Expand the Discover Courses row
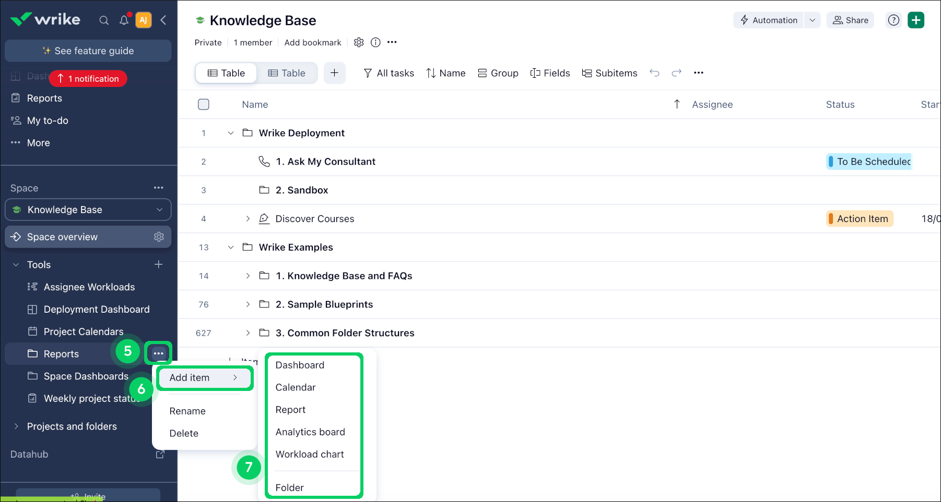Image resolution: width=941 pixels, height=502 pixels. (x=248, y=219)
